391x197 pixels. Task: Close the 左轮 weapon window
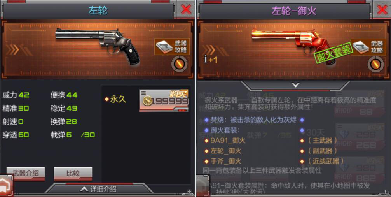(x=186, y=10)
